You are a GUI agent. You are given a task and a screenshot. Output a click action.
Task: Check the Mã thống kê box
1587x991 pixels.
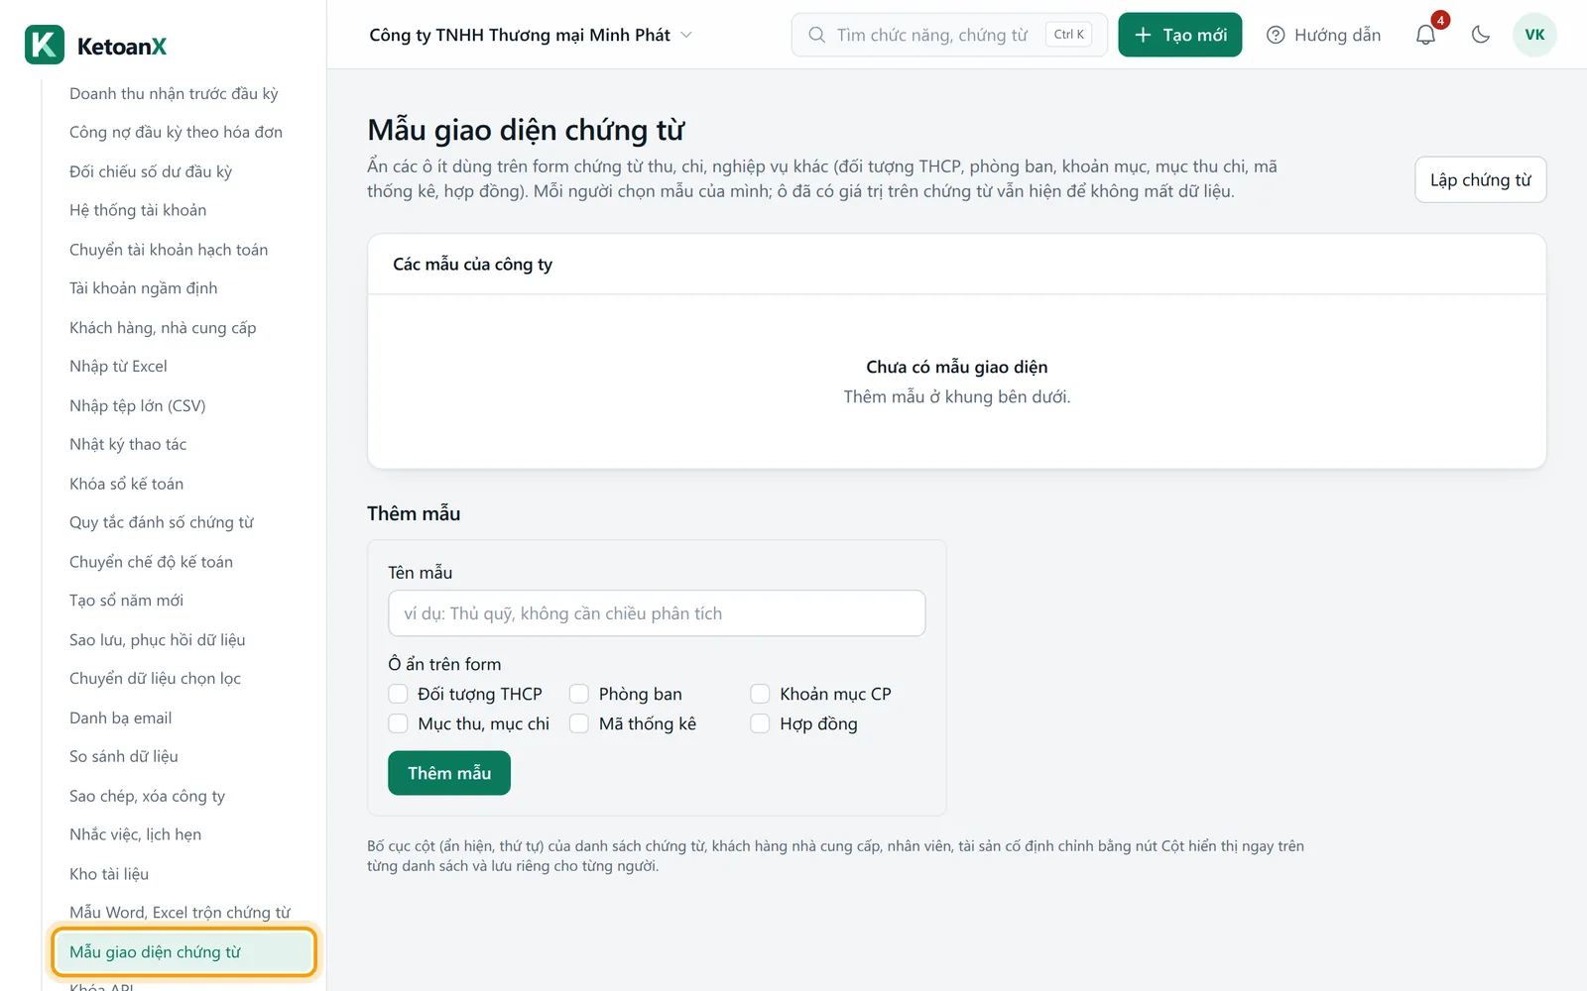click(x=579, y=723)
